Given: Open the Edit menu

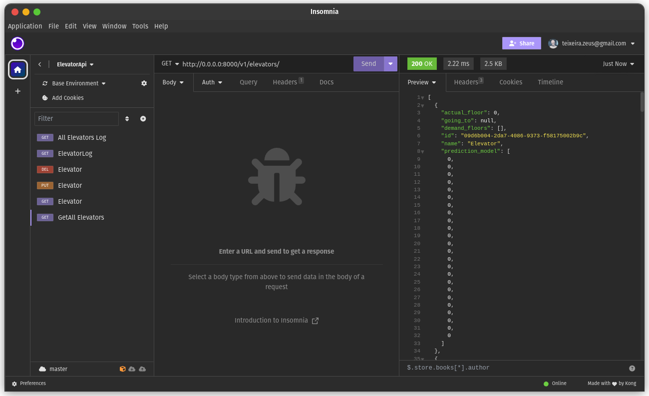Looking at the screenshot, I should click(x=71, y=26).
